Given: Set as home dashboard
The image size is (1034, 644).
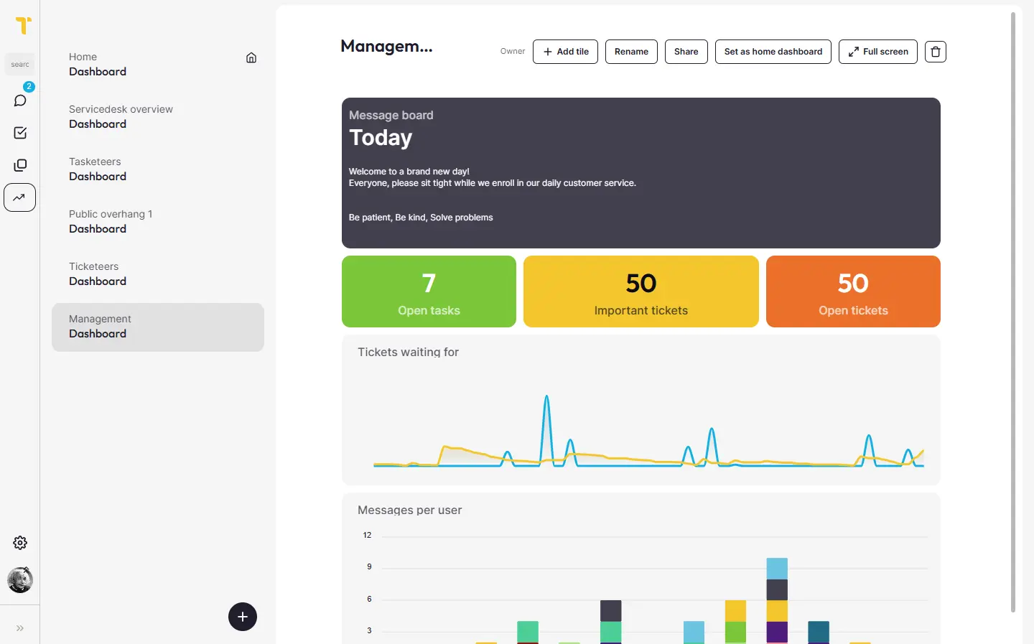Looking at the screenshot, I should point(773,52).
